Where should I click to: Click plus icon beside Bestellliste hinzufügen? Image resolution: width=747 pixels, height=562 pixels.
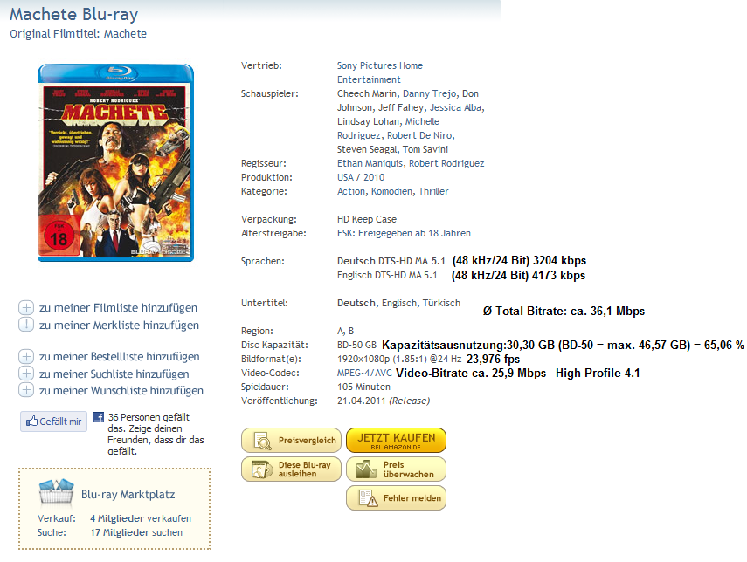pyautogui.click(x=26, y=356)
